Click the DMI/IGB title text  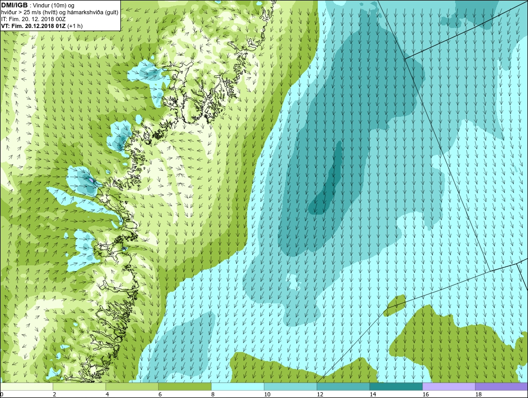click(x=14, y=5)
